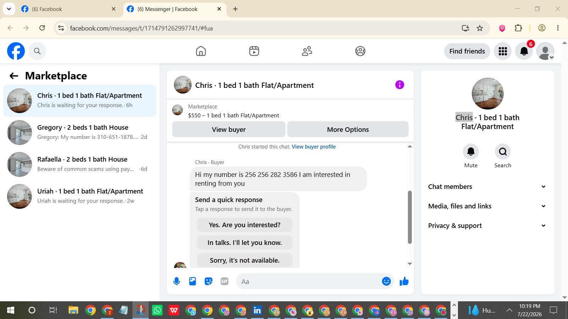The width and height of the screenshot is (568, 319).
Task: Show hidden system tray icons
Action: [x=509, y=310]
